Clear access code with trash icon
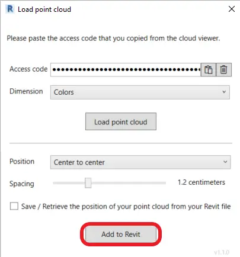 click(x=223, y=70)
